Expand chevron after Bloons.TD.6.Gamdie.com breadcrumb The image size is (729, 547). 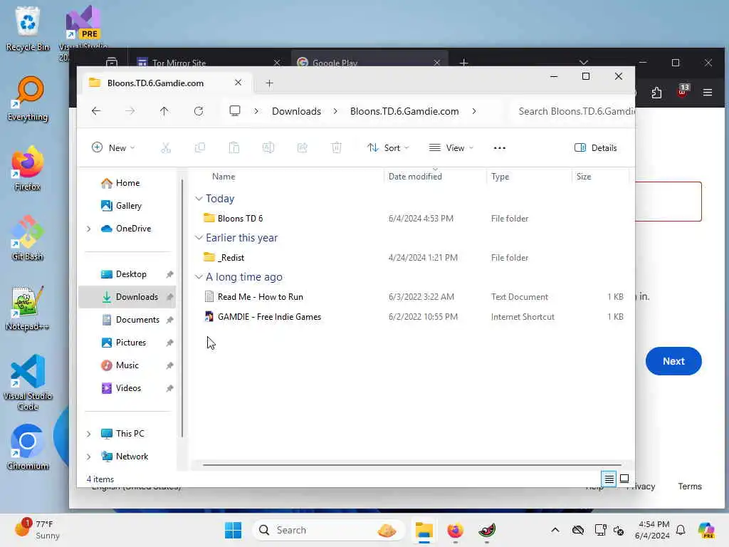tap(473, 111)
